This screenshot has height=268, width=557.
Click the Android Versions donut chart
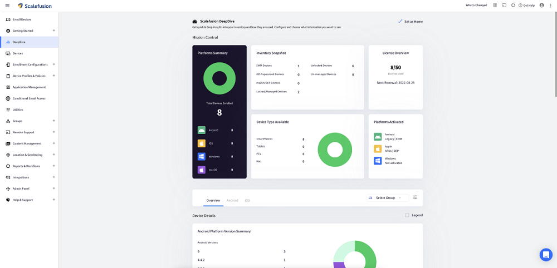tap(354, 254)
